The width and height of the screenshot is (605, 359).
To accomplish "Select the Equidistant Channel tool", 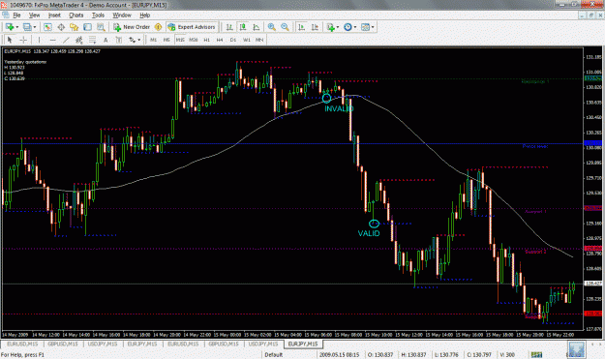I will pos(79,40).
